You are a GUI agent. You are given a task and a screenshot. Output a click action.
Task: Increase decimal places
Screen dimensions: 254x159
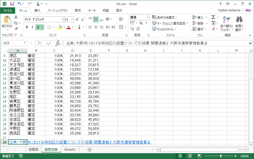point(132,29)
